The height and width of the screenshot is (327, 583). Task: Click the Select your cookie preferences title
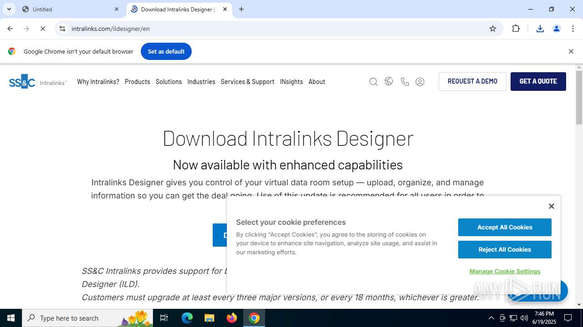(291, 222)
